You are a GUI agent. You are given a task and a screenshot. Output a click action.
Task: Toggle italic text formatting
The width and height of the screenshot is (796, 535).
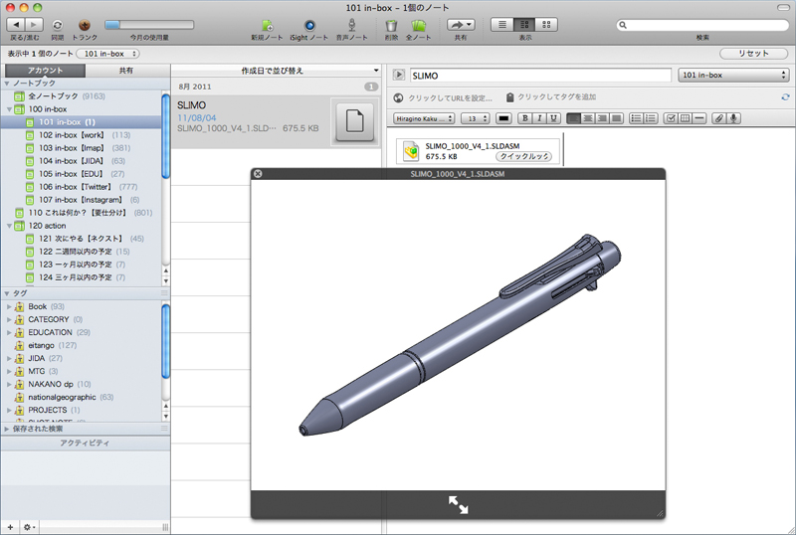539,118
